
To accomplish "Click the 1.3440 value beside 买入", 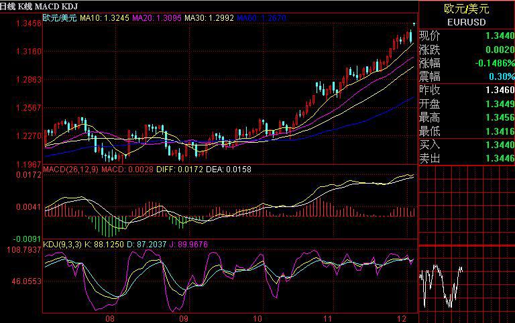I will [500, 145].
